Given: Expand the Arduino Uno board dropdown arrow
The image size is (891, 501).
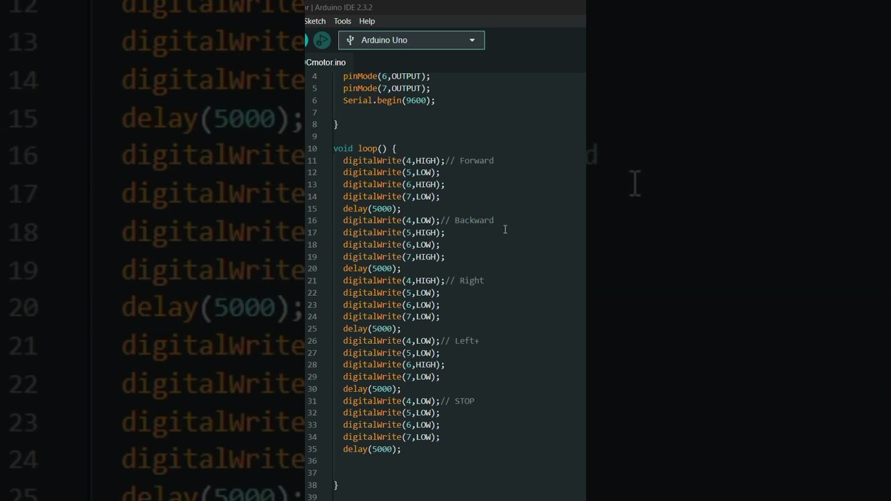Looking at the screenshot, I should coord(472,40).
